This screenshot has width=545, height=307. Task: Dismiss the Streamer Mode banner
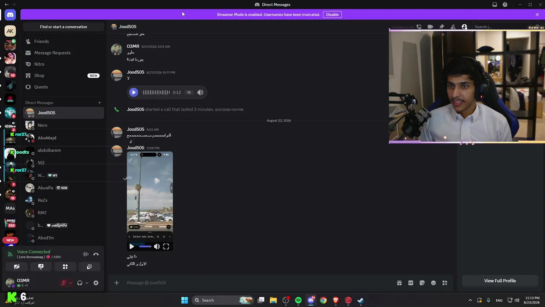537,14
